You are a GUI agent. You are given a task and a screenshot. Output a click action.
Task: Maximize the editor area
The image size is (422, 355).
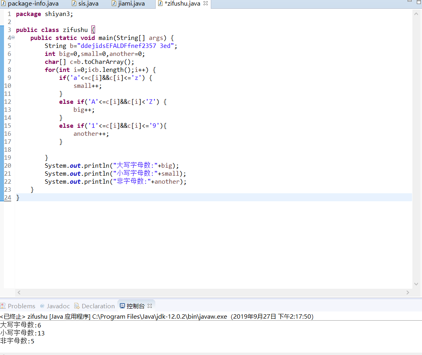pyautogui.click(x=419, y=2)
